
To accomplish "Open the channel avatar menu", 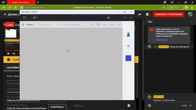I will click(x=190, y=14).
